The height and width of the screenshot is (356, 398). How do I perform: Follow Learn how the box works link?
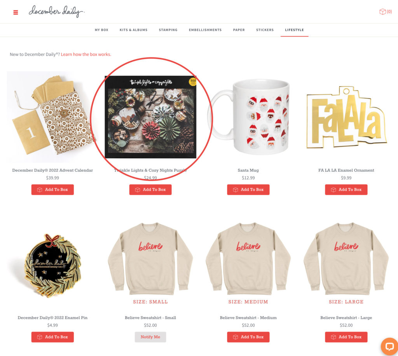tap(86, 54)
